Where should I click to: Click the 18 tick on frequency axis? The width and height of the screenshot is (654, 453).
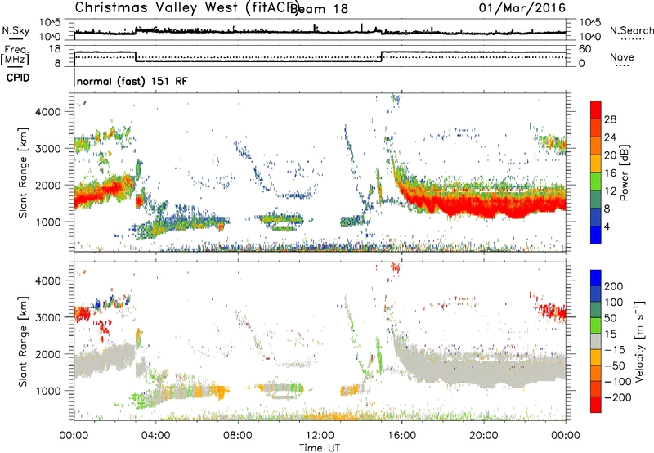55,49
